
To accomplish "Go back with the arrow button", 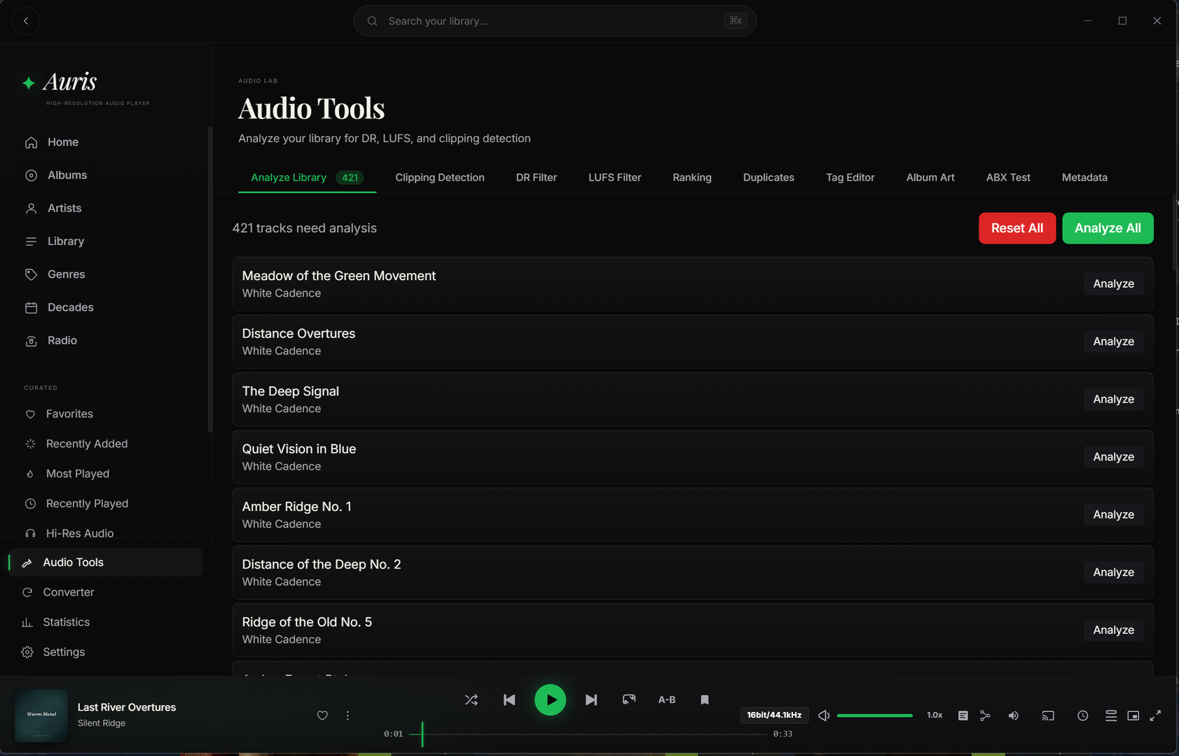I will 26,21.
